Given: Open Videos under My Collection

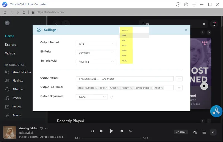Looking at the screenshot, I should pyautogui.click(x=13, y=106).
